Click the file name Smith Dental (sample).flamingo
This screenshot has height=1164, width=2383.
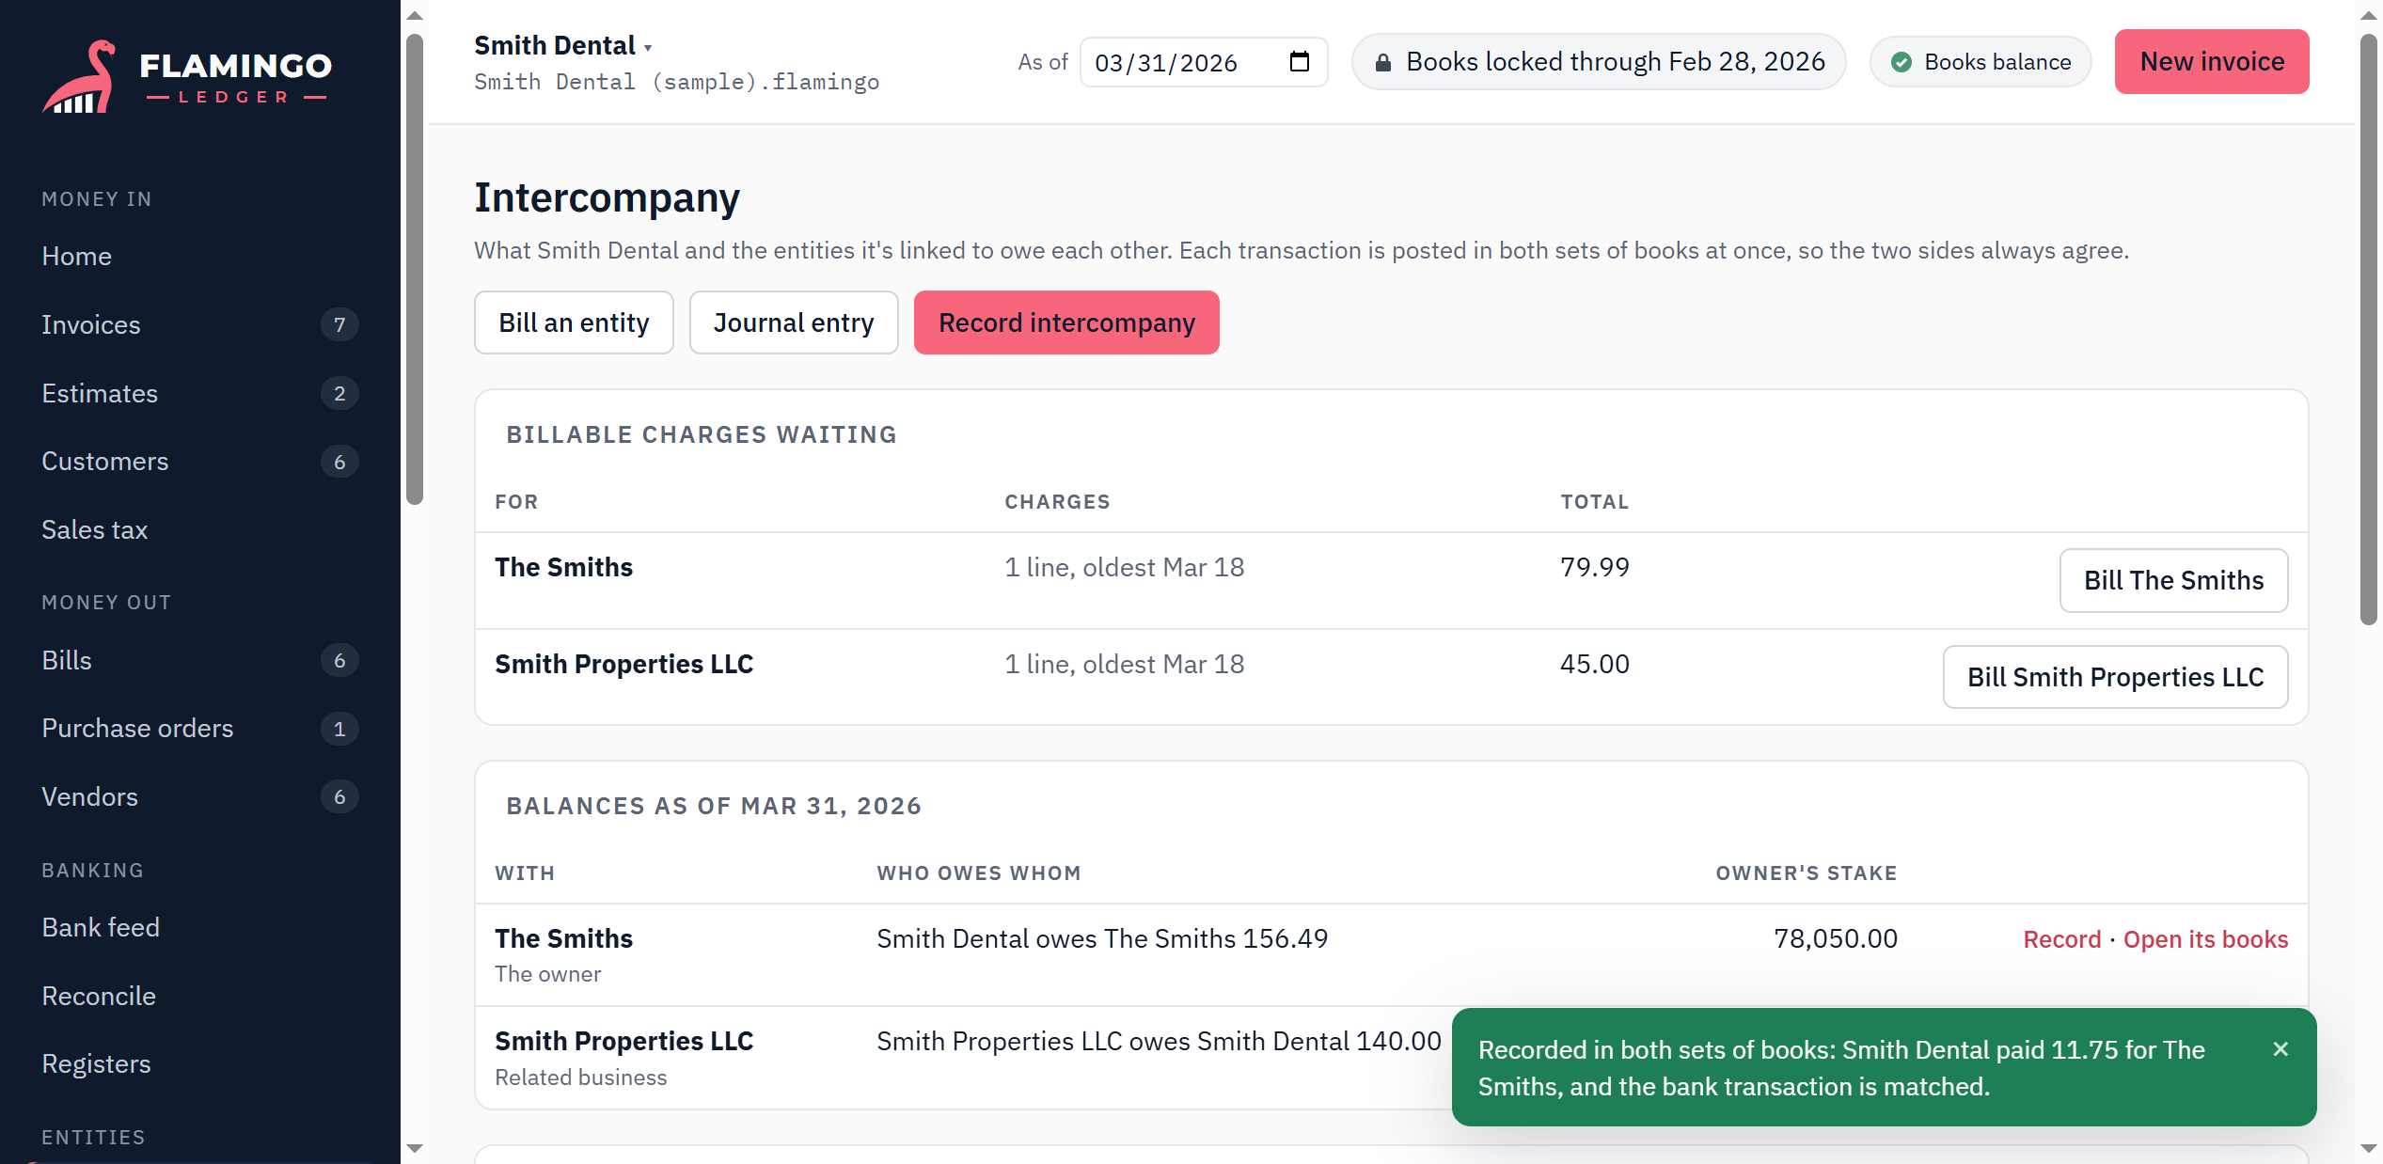(676, 82)
